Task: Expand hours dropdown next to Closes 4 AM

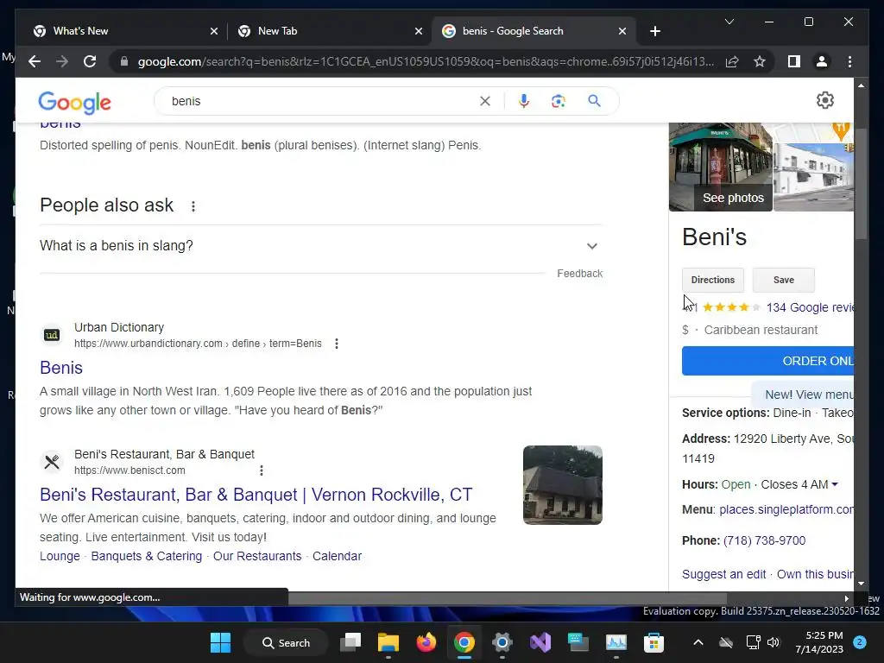Action: point(835,484)
